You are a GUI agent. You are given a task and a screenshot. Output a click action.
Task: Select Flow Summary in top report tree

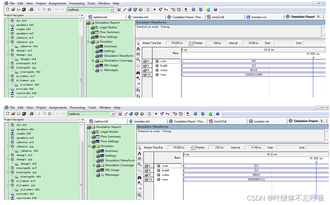(x=110, y=32)
